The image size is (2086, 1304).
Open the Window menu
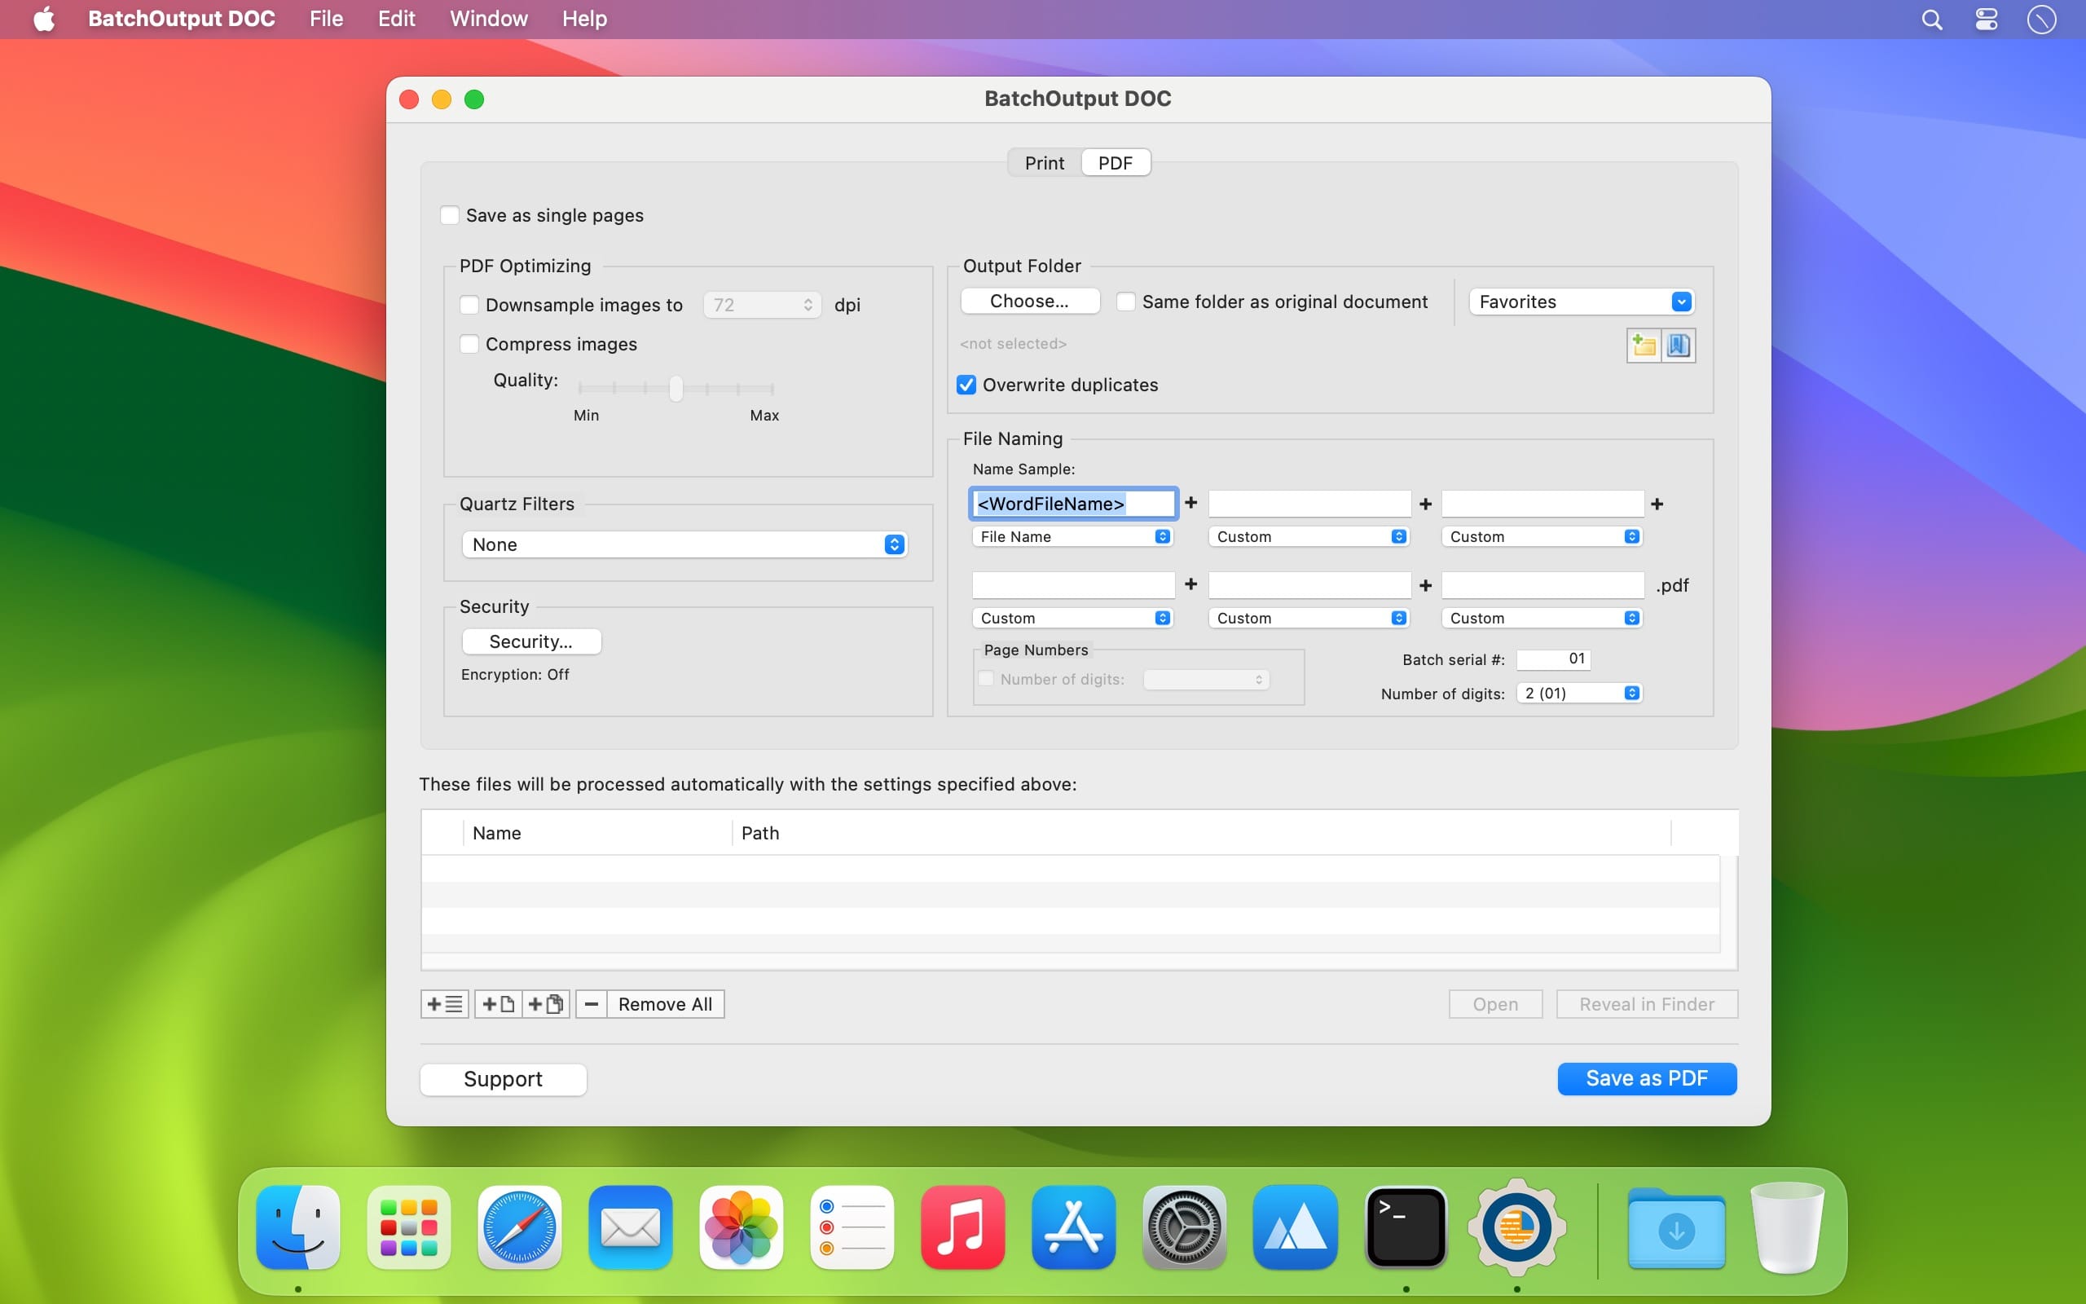(489, 19)
